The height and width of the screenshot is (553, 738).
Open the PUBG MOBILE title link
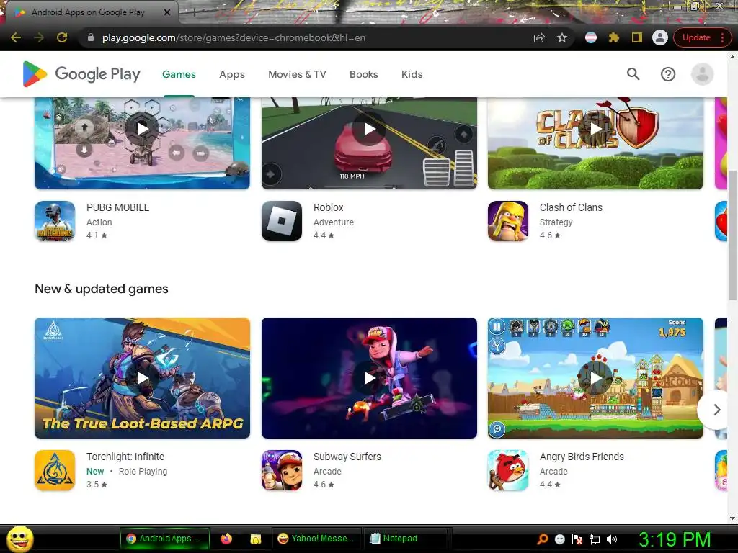point(117,207)
